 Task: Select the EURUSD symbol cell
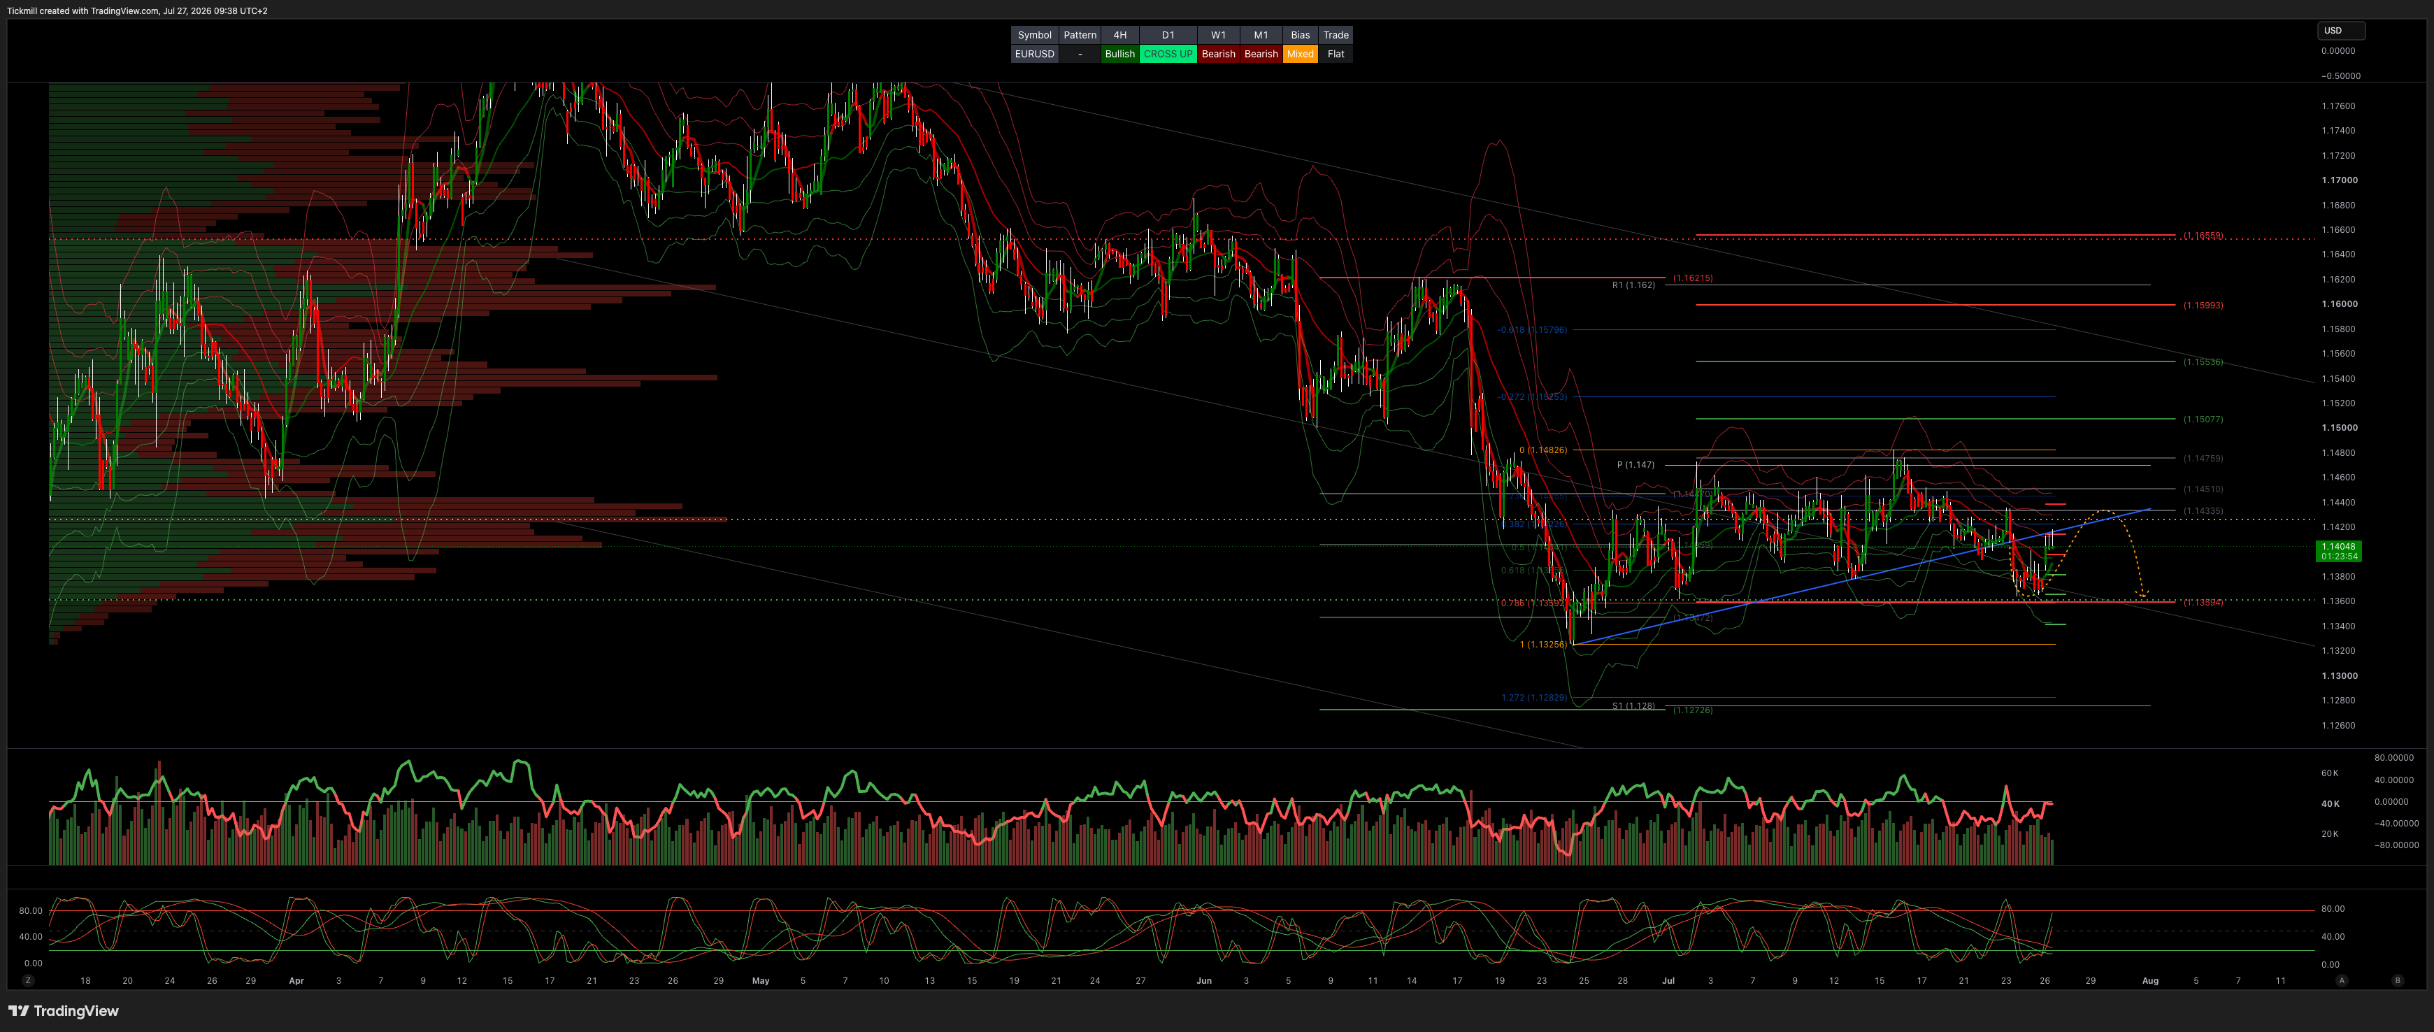(1035, 54)
